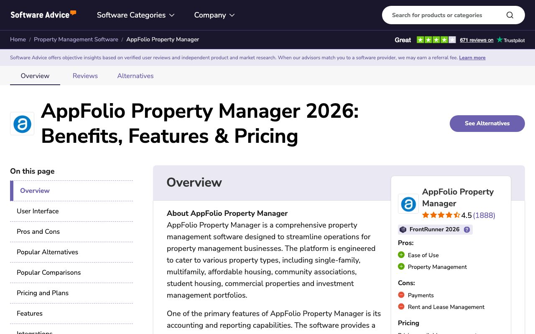This screenshot has width=535, height=334.
Task: Click the Software Advice logo
Action: (43, 15)
